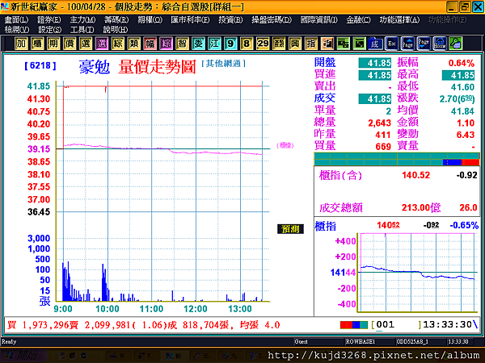Click the Windows 開始 start button
This screenshot has height=363, width=485.
[x=23, y=356]
